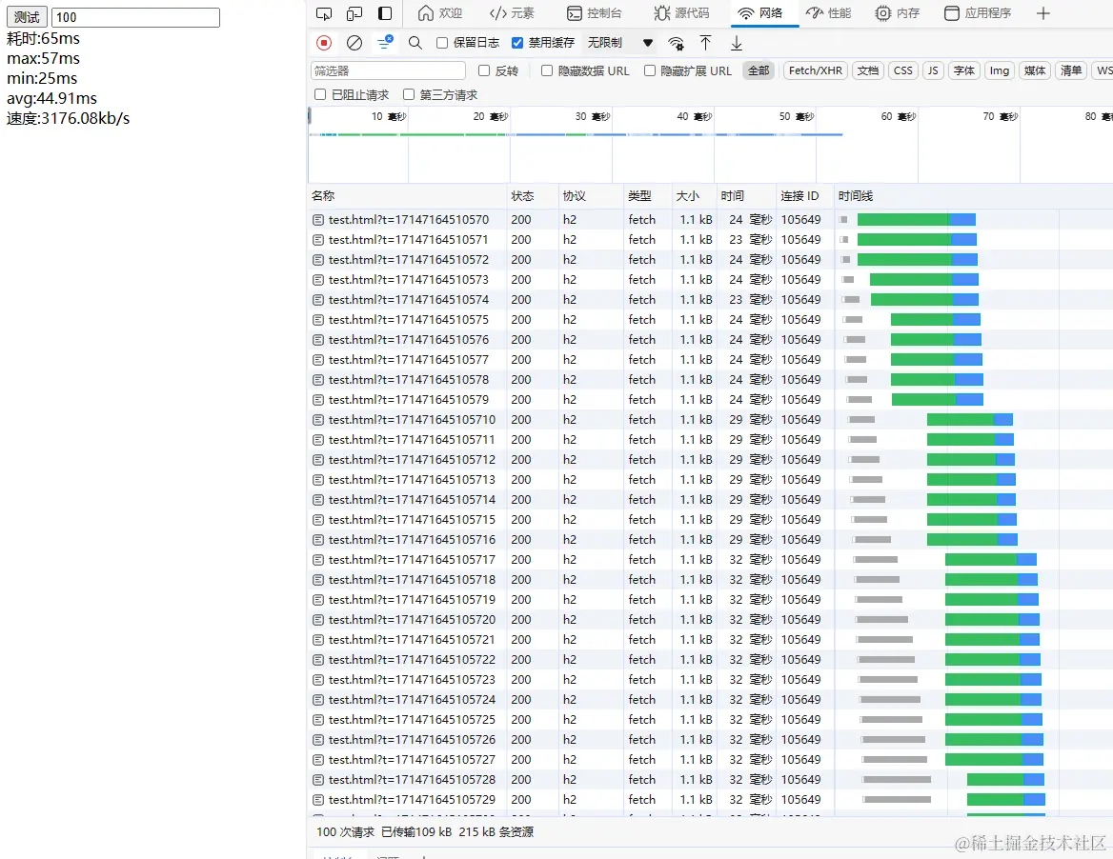Image resolution: width=1113 pixels, height=859 pixels.
Task: Sort by the 类型 column header
Action: click(x=647, y=196)
